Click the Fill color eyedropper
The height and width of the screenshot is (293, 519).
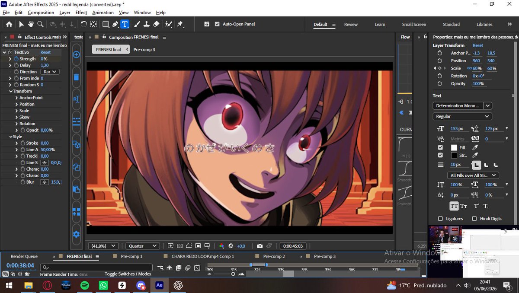tap(475, 147)
